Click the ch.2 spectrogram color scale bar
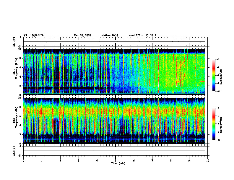Image resolution: width=234 pixels, height=180 pixels. 214,124
